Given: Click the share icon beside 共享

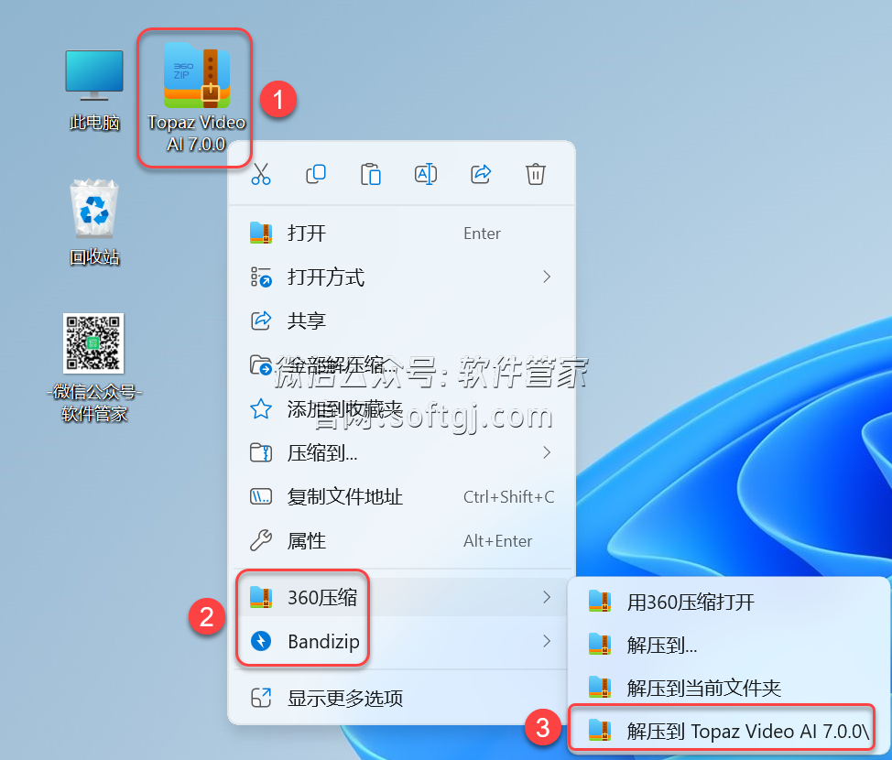Looking at the screenshot, I should click(x=261, y=320).
